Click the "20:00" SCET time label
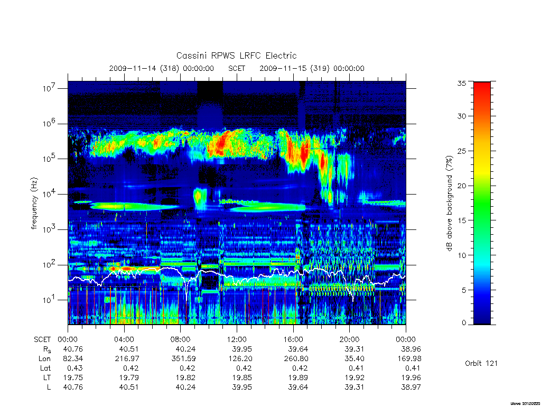 click(x=349, y=340)
